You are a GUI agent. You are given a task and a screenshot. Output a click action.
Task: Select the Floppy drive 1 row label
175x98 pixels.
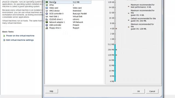55,28
